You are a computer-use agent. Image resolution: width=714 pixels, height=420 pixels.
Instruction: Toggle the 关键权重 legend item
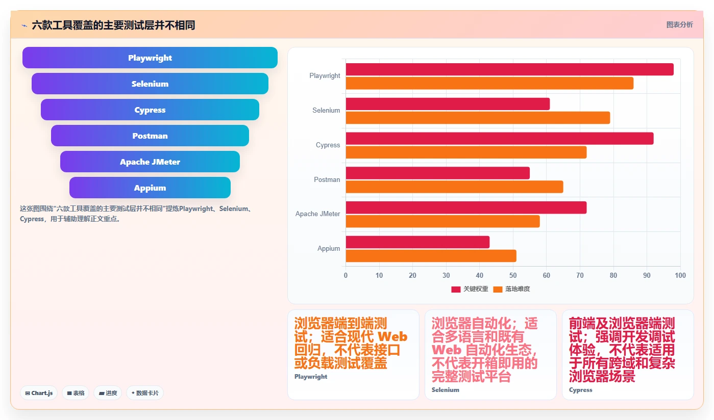click(470, 289)
